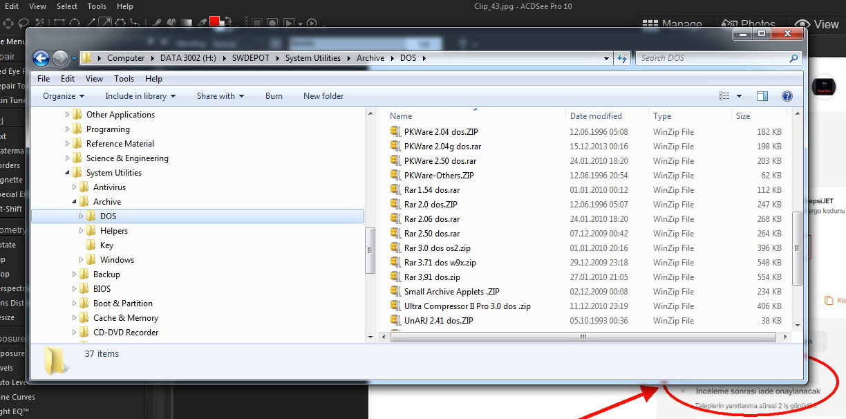Pick the Eyedropper tool in ACDSee

click(x=202, y=23)
